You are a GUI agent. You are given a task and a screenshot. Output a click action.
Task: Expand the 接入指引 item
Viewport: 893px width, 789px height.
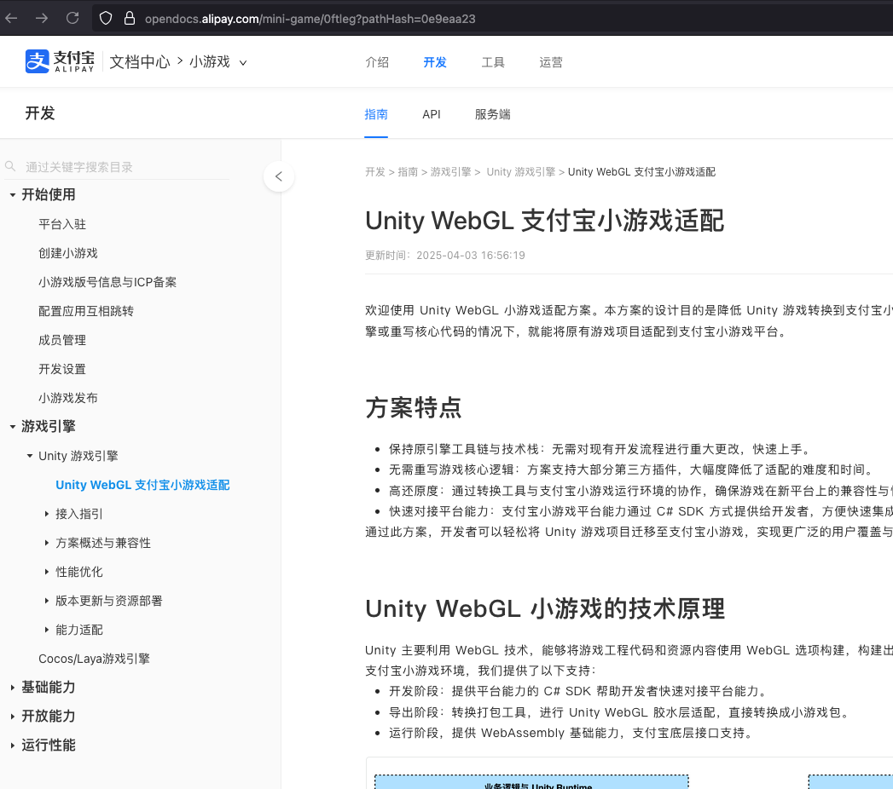(47, 514)
